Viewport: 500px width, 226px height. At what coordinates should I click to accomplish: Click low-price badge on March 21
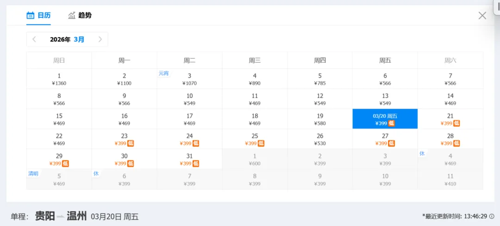457,123
